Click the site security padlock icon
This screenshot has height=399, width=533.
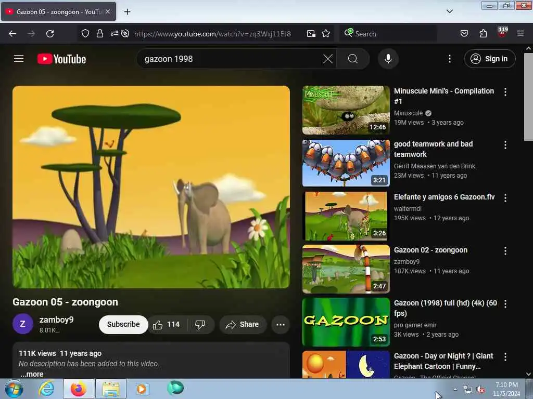[99, 34]
